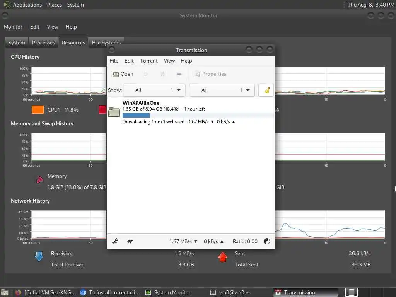Switch to 'To install torrent cli...' taskbar window

tap(110, 292)
